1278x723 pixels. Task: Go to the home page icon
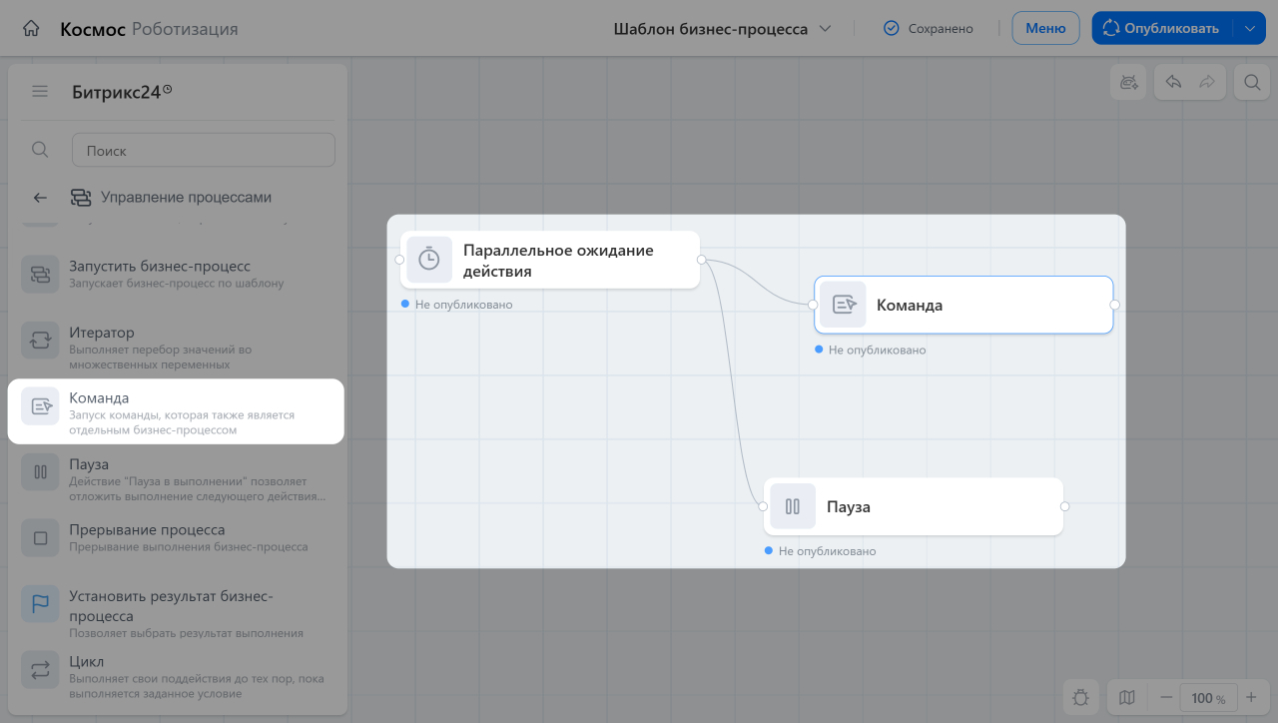32,28
